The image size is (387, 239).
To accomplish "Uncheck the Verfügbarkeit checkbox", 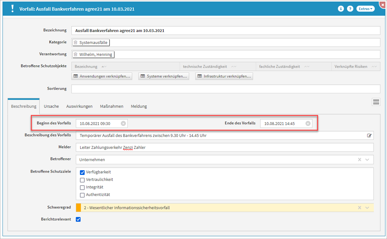I will coord(82,172).
